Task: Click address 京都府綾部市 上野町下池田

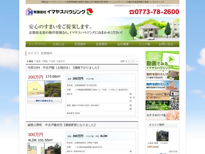Action: point(86,143)
